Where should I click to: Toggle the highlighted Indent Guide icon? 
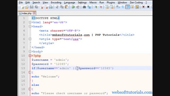127,7
